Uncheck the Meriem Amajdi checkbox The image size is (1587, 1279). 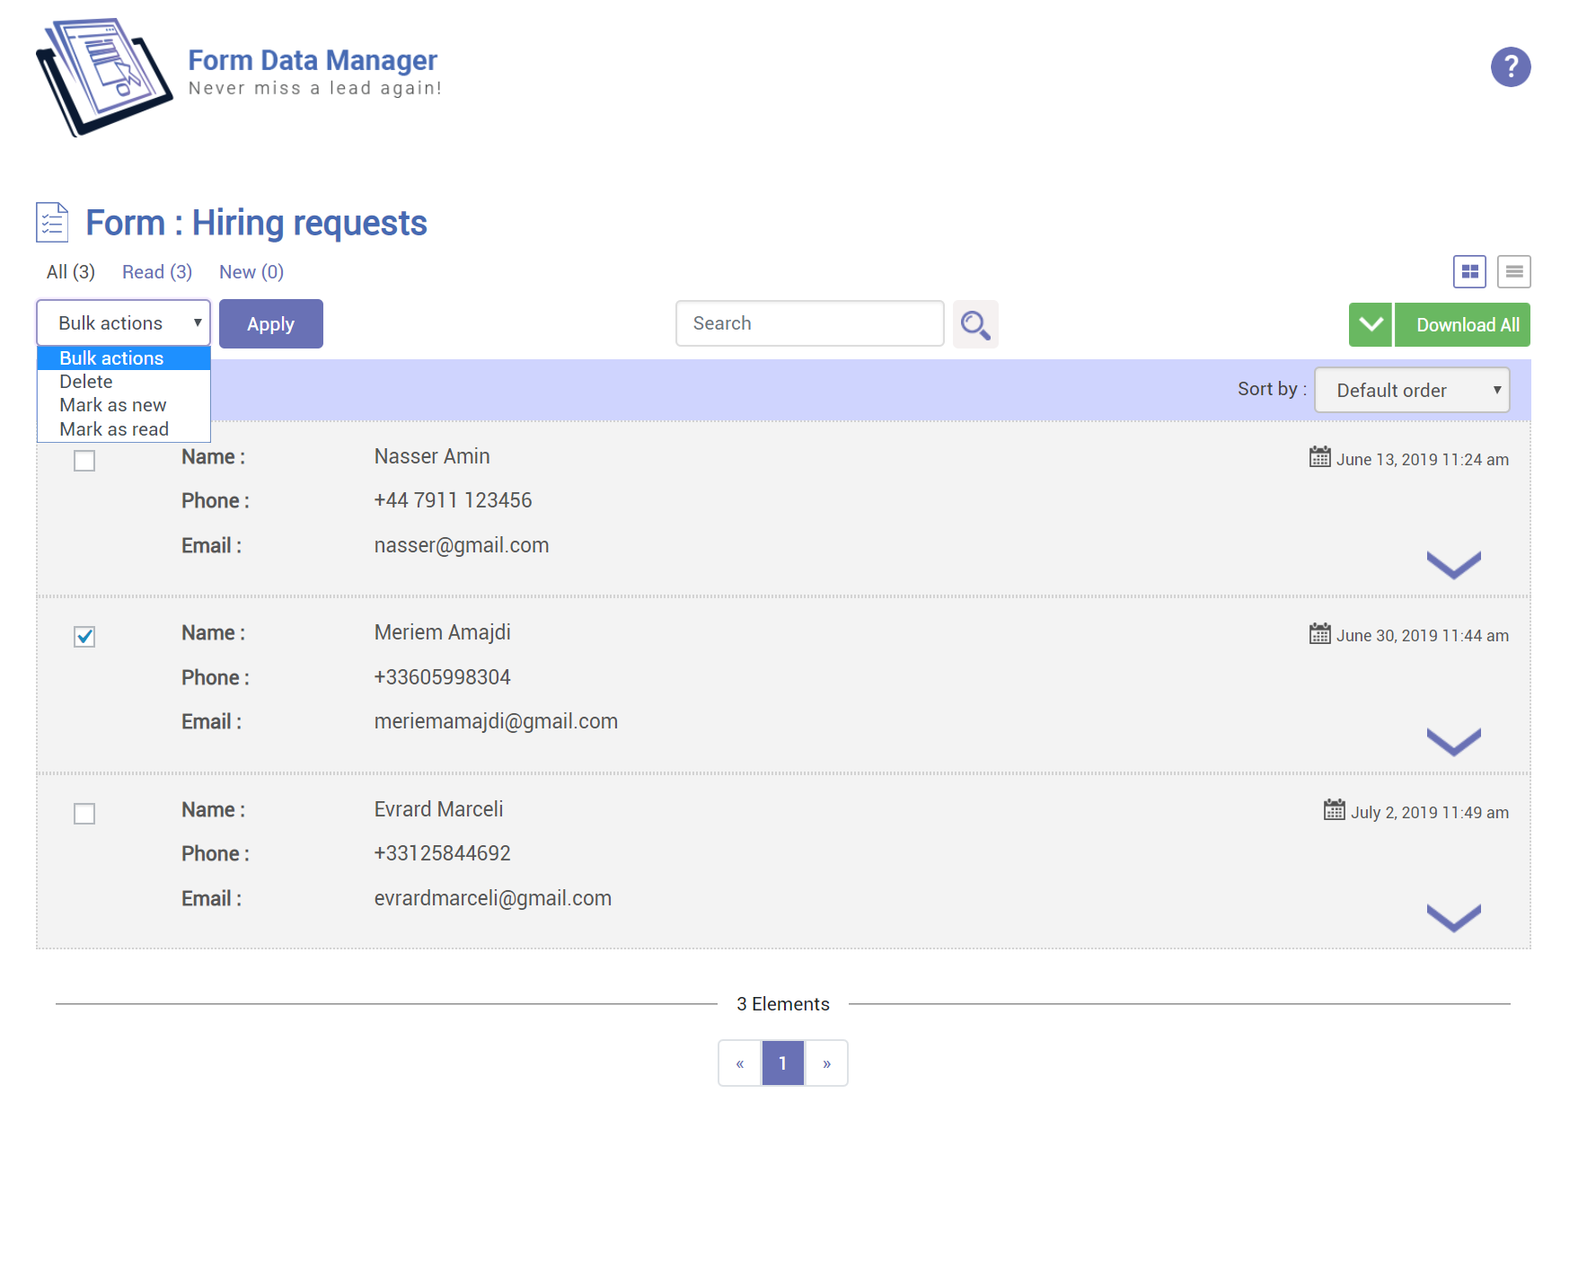[x=84, y=637]
